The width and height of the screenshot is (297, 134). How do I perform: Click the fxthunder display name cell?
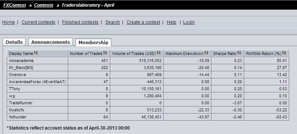click(x=38, y=117)
